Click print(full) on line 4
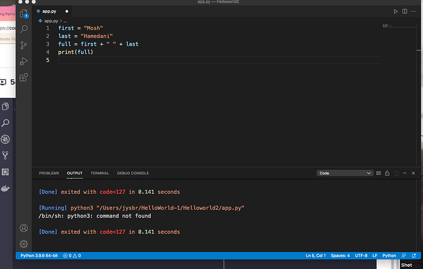The image size is (423, 269). [75, 52]
